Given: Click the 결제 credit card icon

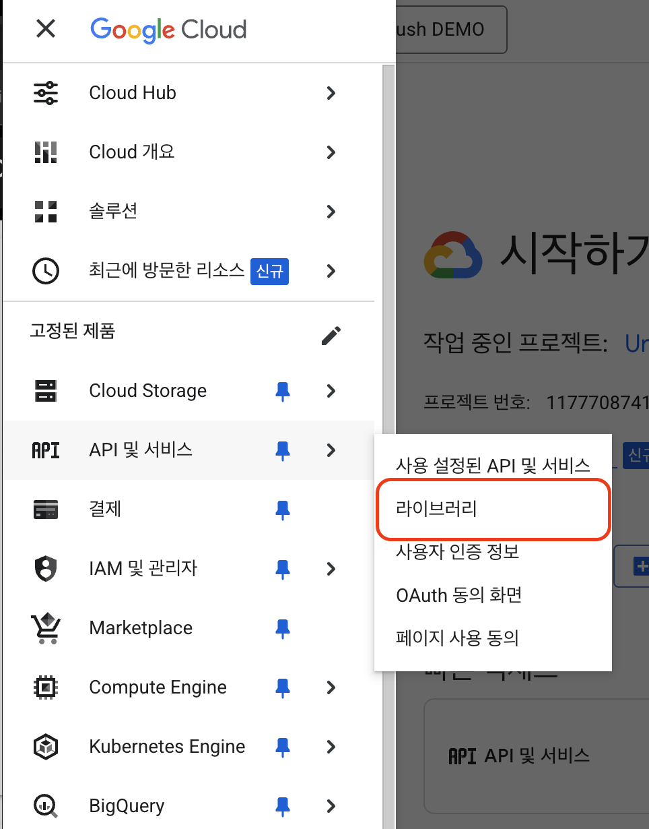Looking at the screenshot, I should tap(46, 510).
